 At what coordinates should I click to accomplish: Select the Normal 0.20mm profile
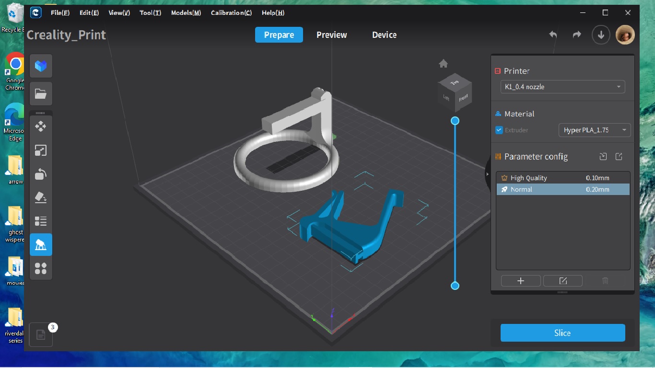click(x=562, y=189)
